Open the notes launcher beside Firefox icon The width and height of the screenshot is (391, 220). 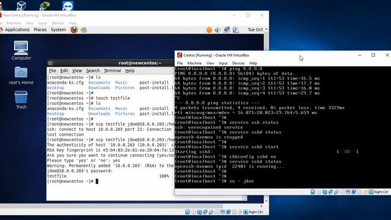pyautogui.click(x=84, y=30)
